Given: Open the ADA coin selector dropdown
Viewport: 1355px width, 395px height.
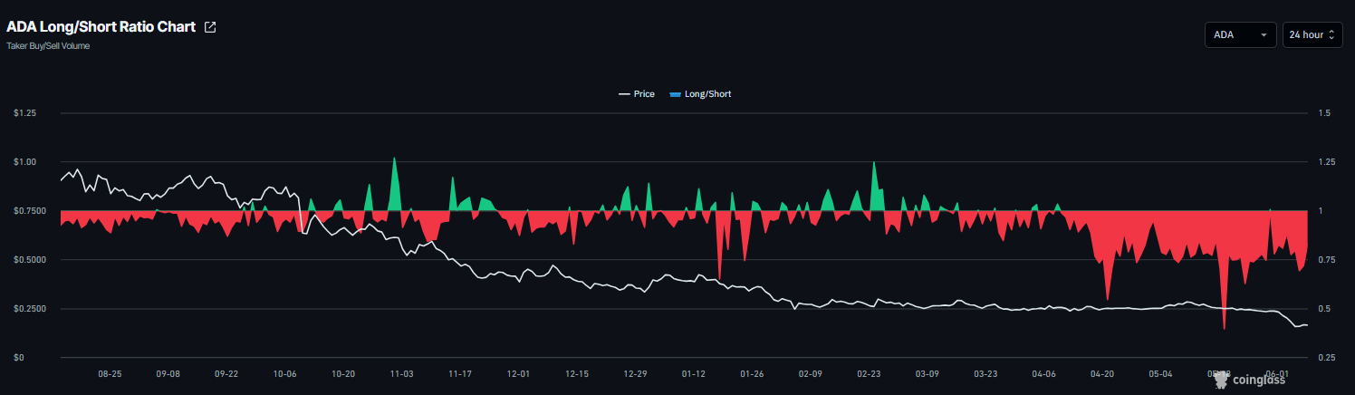Looking at the screenshot, I should point(1240,34).
